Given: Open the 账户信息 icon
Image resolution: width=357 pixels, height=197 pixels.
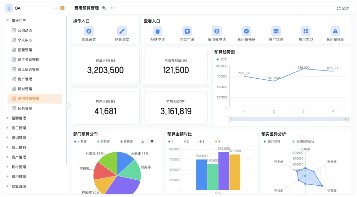Looking at the screenshot, I should coord(276,31).
